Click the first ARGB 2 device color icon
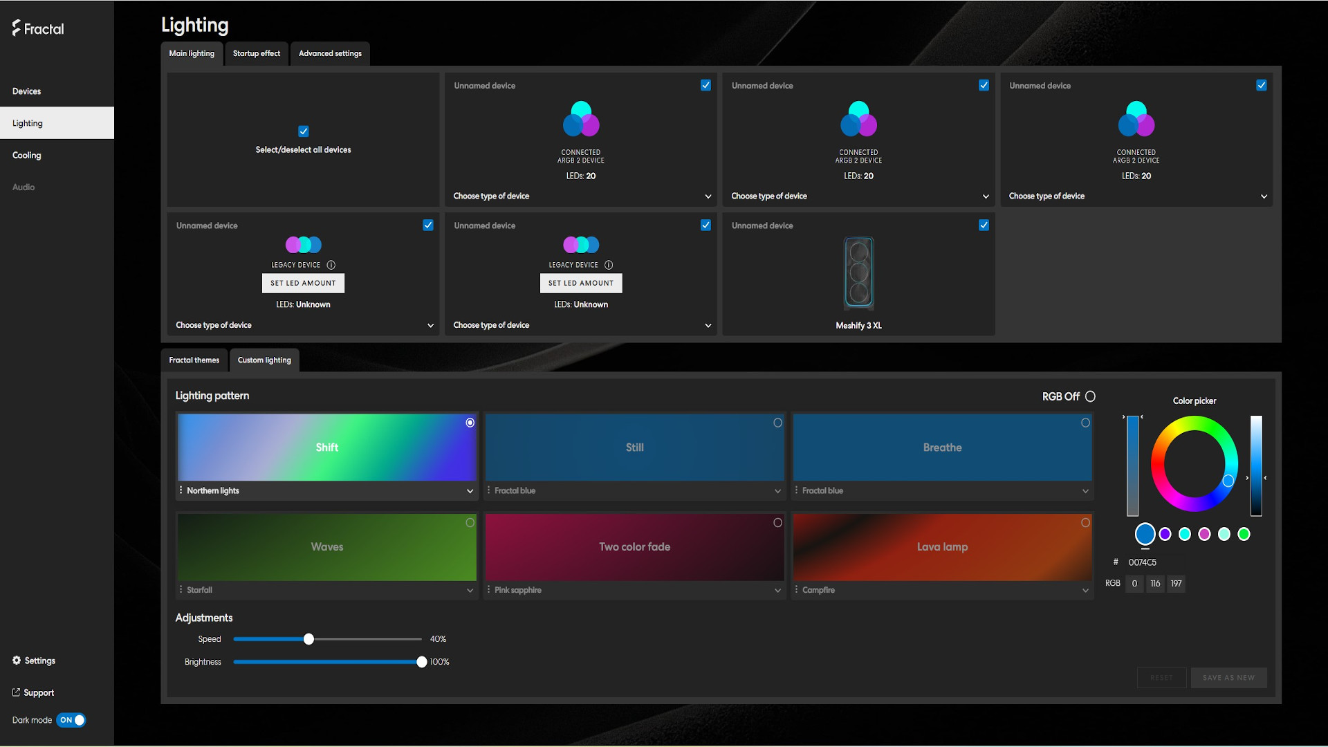 (581, 119)
